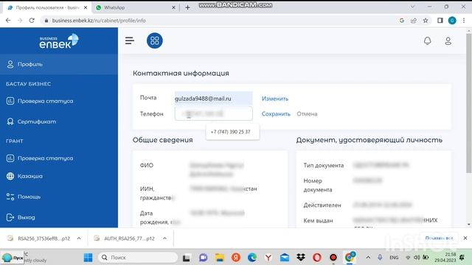Screen dimensions: 472x265
Task: Reload the page
Action: (x=32, y=21)
